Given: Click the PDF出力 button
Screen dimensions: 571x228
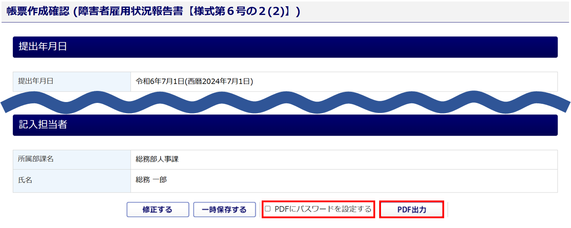Looking at the screenshot, I should click(412, 209).
